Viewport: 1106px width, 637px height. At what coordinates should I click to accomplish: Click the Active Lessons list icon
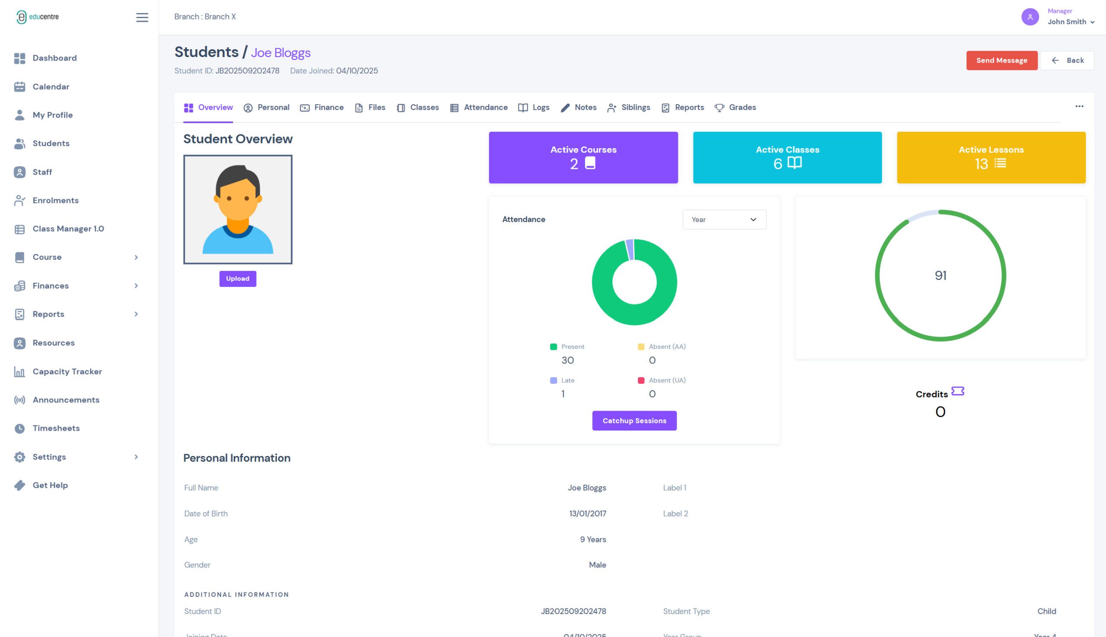click(x=1000, y=163)
